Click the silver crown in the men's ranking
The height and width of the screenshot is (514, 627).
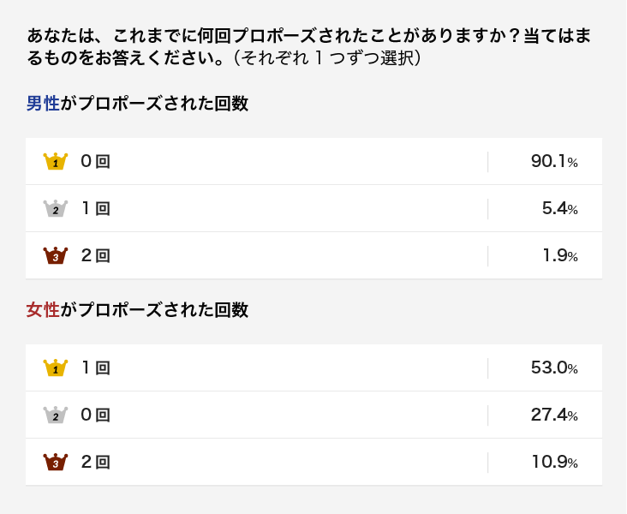point(56,208)
